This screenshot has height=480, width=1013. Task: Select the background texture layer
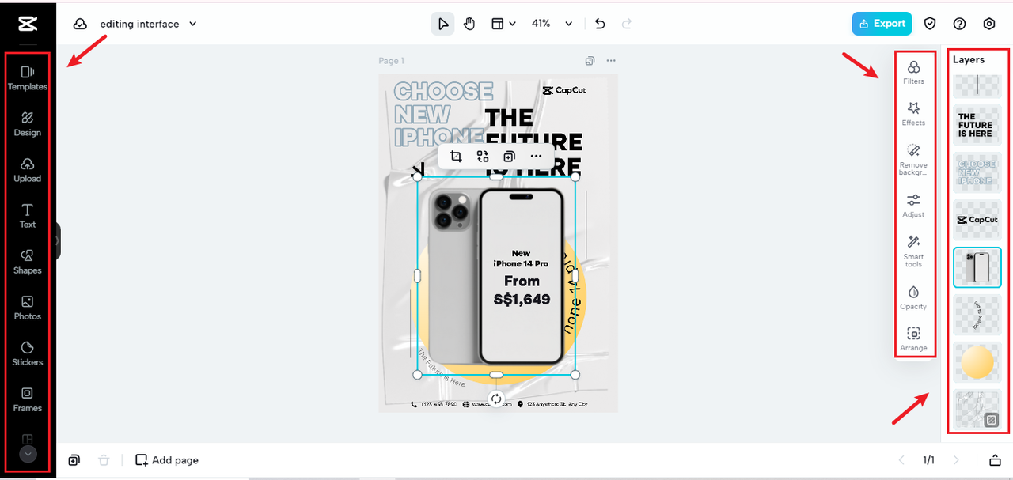click(977, 410)
